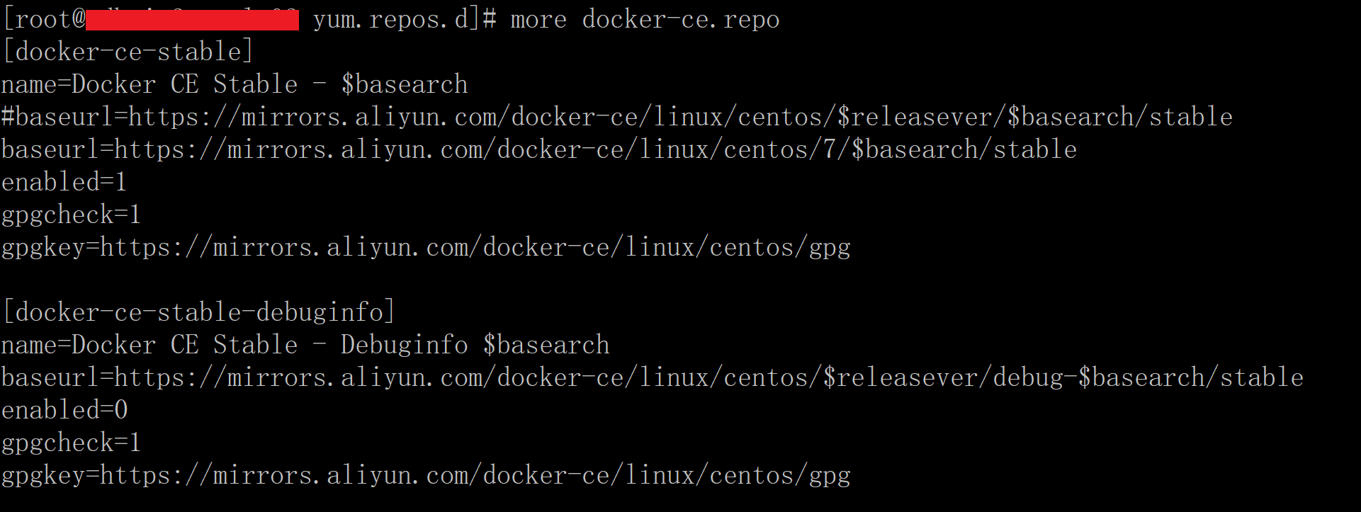Click the 'enabled=0' line
This screenshot has height=512, width=1361.
tap(64, 410)
